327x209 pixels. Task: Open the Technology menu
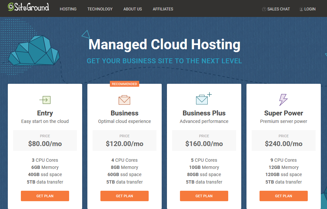point(100,9)
